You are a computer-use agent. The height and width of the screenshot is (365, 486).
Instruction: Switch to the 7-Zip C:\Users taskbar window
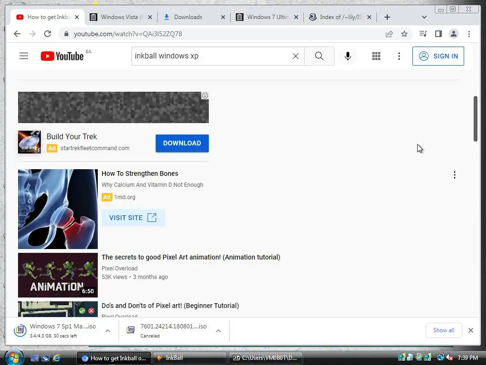[x=265, y=358]
